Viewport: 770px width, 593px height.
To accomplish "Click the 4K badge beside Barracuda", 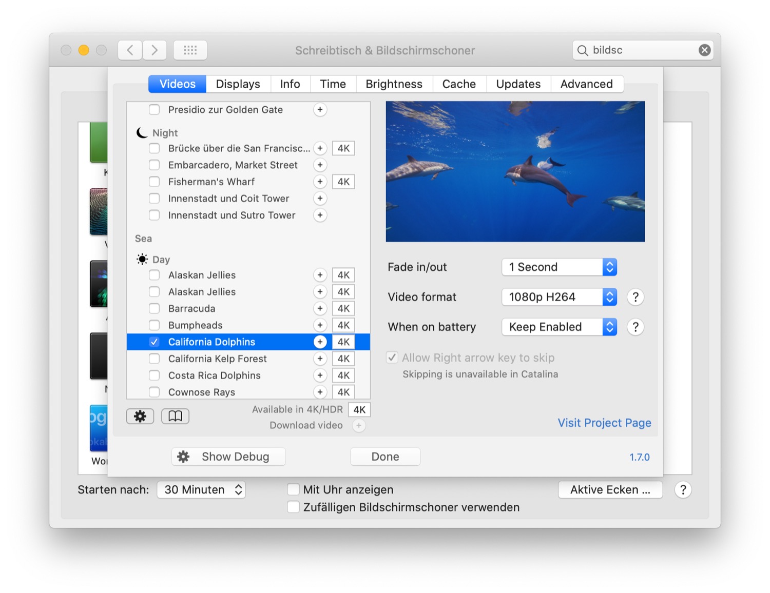I will point(343,308).
